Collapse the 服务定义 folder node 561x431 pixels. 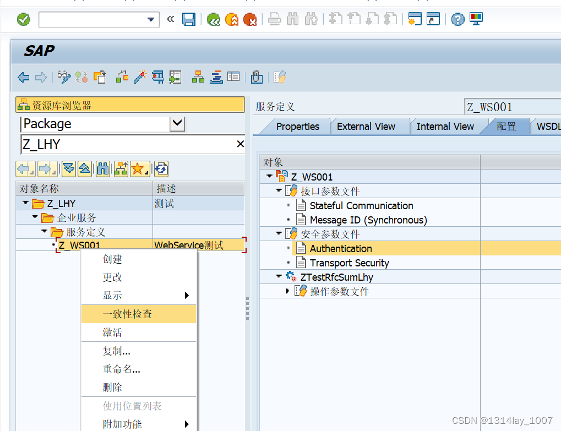point(44,231)
